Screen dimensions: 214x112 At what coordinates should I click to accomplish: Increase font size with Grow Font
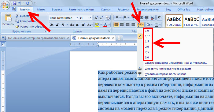coord(96,18)
